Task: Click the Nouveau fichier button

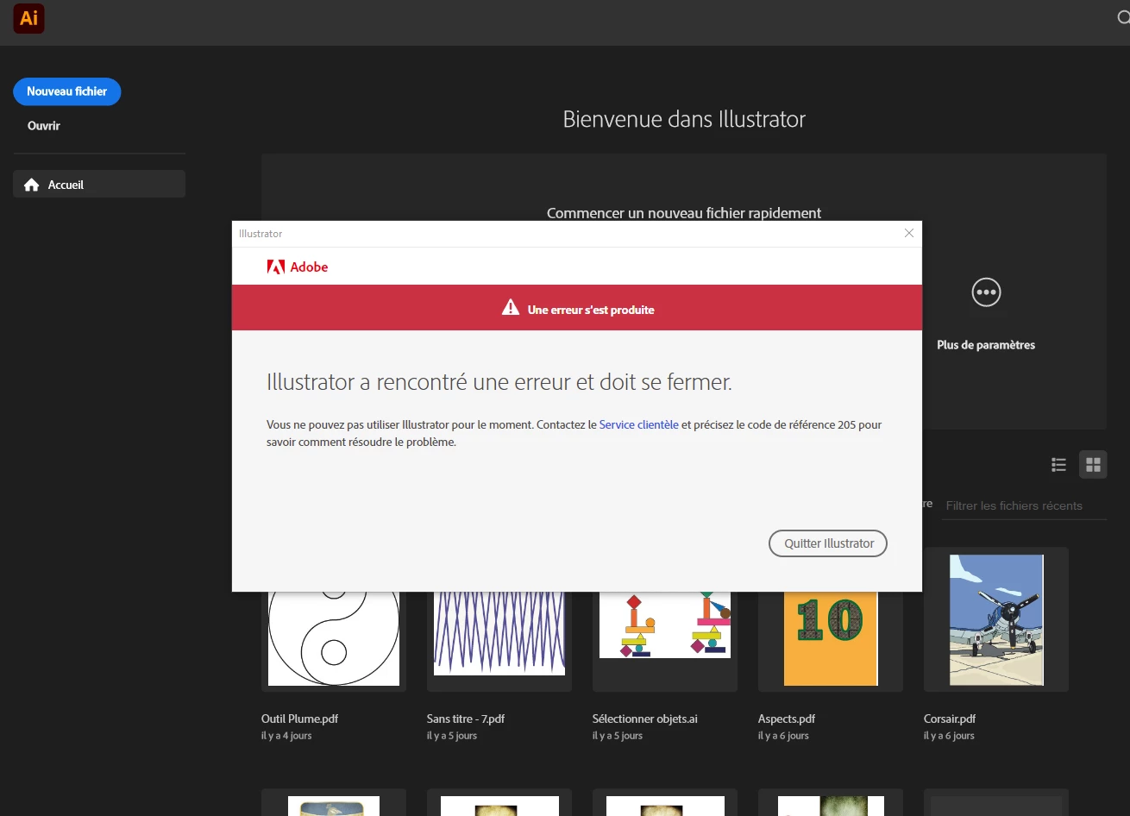Action: click(66, 91)
